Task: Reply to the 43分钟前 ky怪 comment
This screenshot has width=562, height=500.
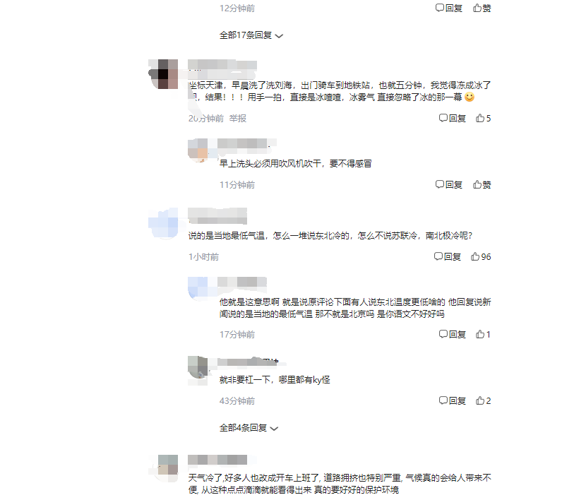Action: coord(453,400)
